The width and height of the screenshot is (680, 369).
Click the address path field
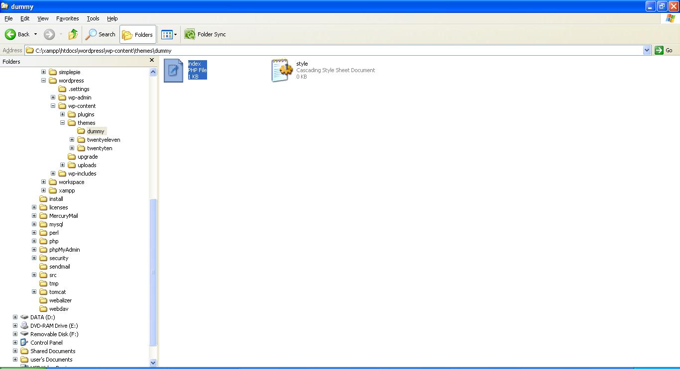click(x=334, y=50)
